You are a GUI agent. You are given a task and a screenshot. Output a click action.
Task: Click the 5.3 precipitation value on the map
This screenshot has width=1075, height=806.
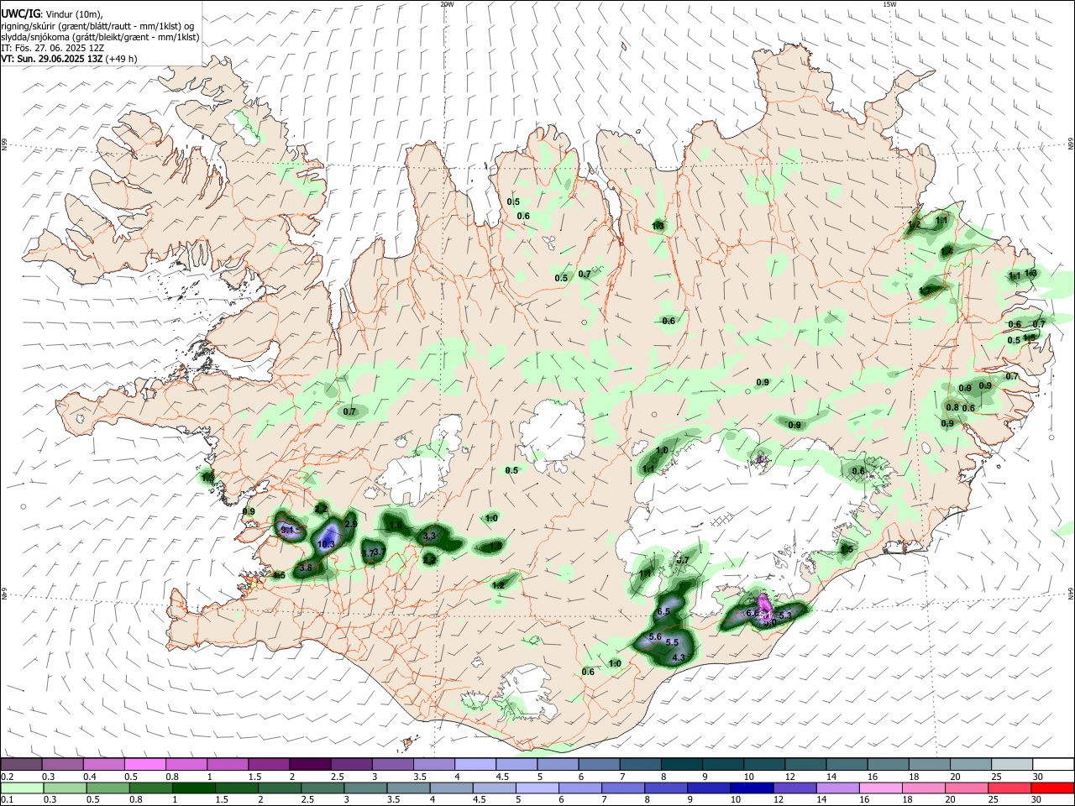click(x=785, y=615)
